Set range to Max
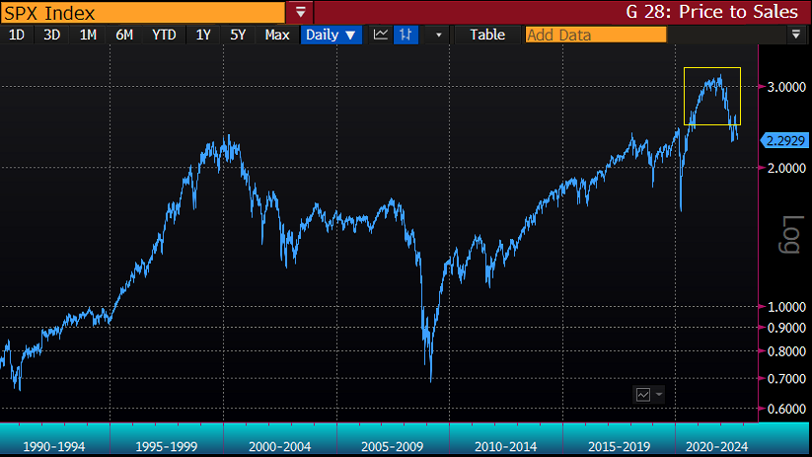The image size is (812, 457). [277, 35]
